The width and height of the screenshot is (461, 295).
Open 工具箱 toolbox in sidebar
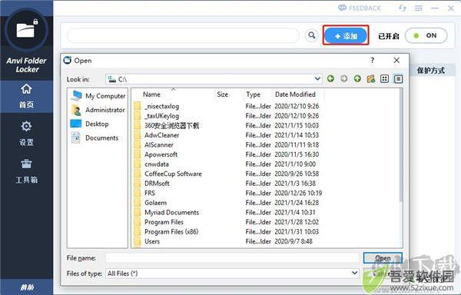pyautogui.click(x=26, y=171)
